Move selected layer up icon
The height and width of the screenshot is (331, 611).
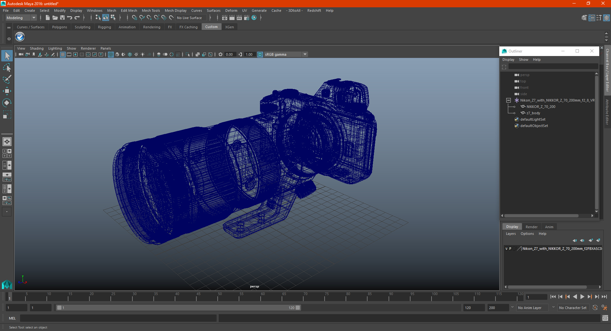tap(575, 240)
